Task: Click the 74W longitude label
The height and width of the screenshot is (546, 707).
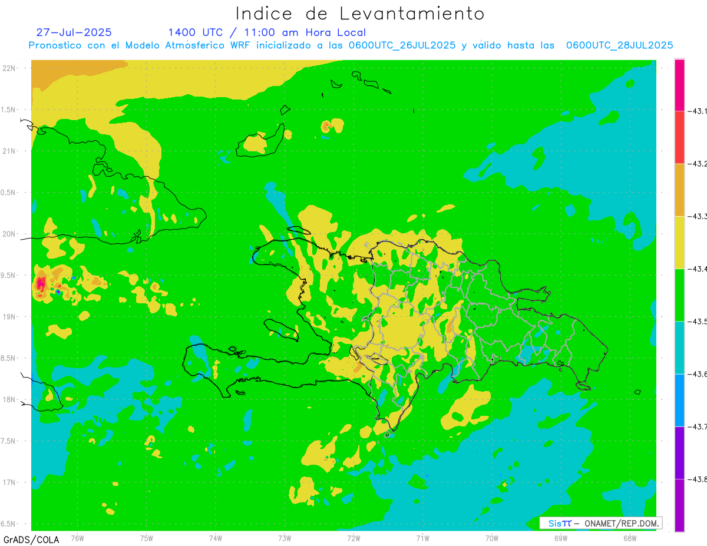Action: tap(216, 539)
